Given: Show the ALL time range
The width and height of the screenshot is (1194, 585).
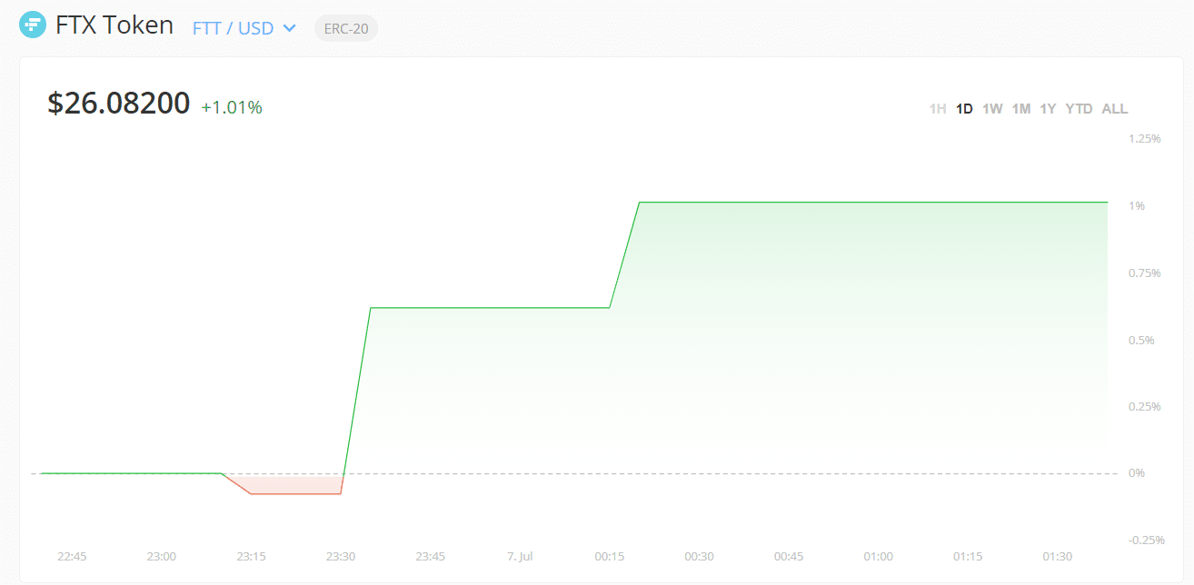Looking at the screenshot, I should (1115, 109).
